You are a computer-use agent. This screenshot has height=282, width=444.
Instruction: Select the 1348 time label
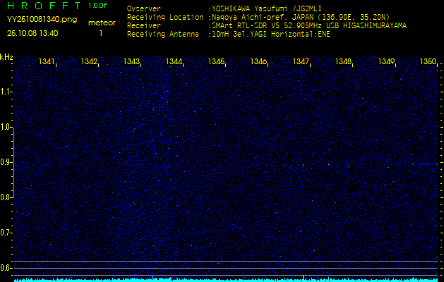click(343, 62)
